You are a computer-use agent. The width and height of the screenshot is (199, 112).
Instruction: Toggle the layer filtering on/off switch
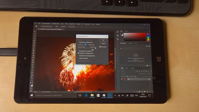coord(151,71)
